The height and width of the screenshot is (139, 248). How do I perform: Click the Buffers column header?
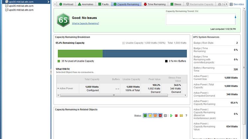(116, 79)
